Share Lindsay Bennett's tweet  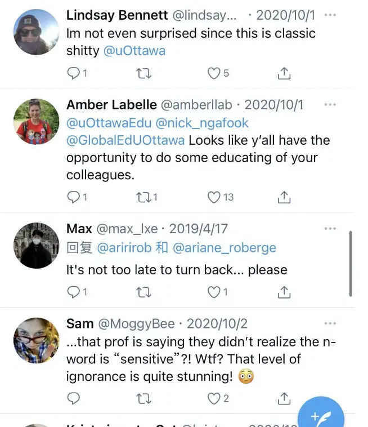pos(285,73)
